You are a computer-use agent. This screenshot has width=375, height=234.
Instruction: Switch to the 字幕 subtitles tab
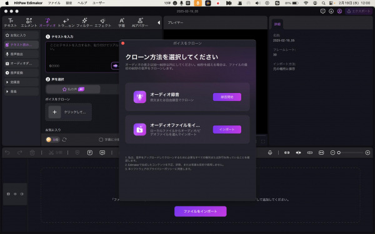(121, 22)
